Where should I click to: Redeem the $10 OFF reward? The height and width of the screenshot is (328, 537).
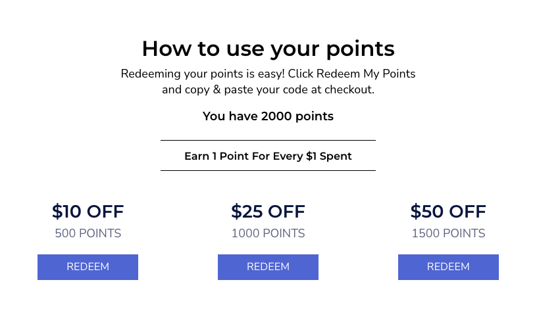click(88, 267)
